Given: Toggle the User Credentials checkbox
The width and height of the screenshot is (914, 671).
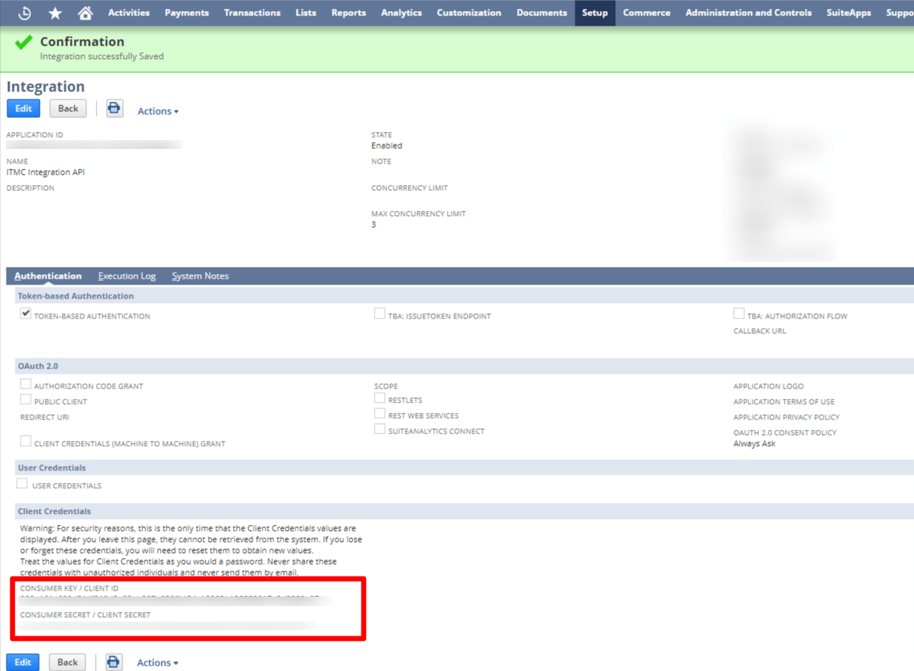Looking at the screenshot, I should tap(22, 483).
